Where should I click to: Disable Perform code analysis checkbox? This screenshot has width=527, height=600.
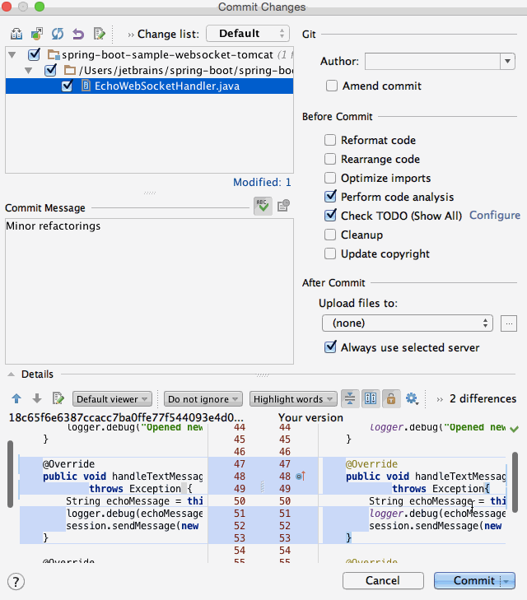330,197
